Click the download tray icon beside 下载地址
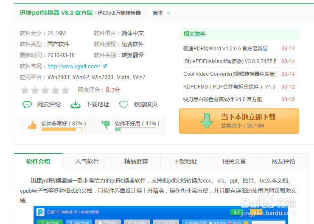314x224 pixels. click(76, 105)
